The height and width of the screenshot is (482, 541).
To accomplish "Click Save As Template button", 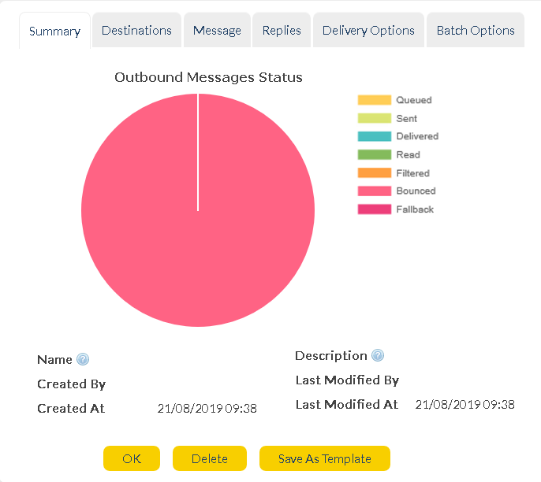I will pos(325,459).
